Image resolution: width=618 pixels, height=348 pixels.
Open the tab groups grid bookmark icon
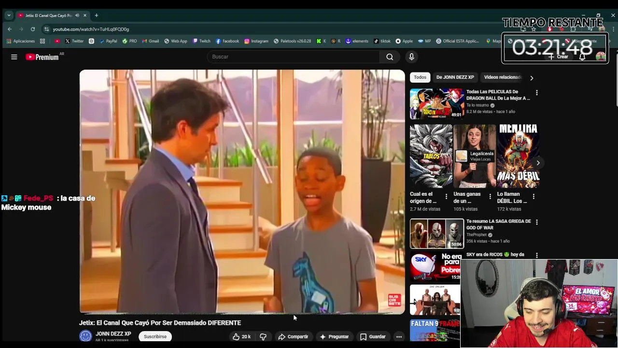(x=42, y=41)
